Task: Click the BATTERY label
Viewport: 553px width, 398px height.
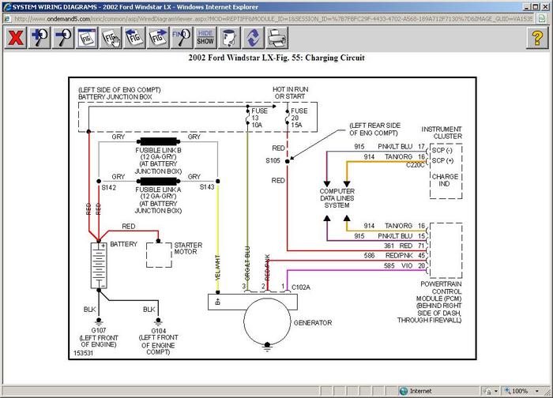Action: coord(123,244)
